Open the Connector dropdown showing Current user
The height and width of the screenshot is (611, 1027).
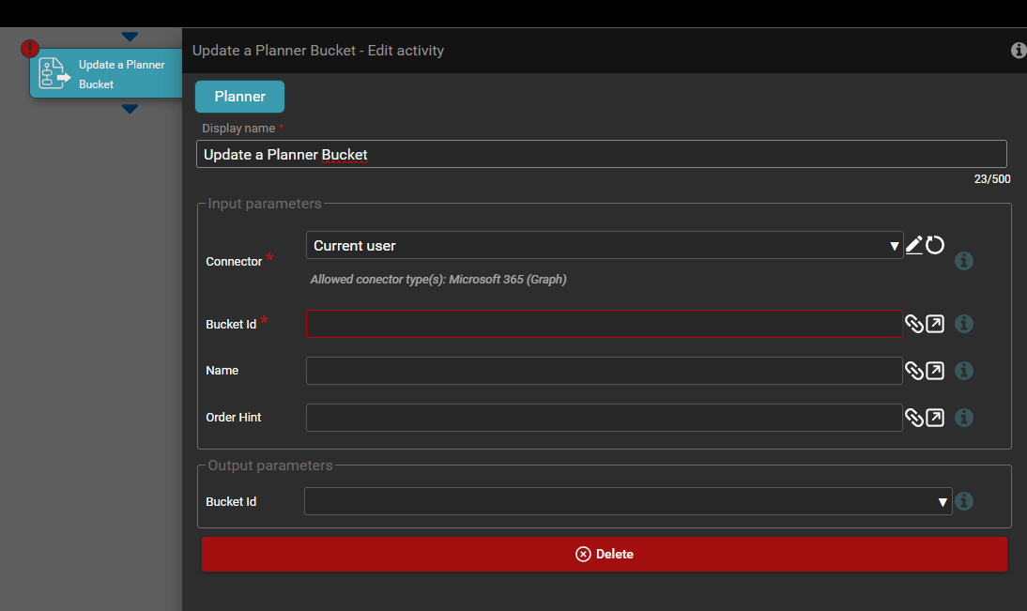[x=604, y=246]
